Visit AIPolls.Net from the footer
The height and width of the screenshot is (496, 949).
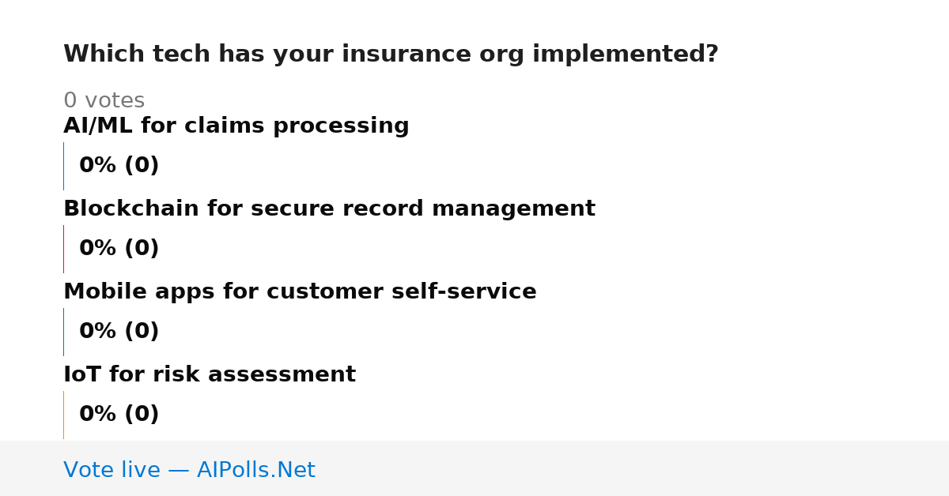tap(256, 471)
